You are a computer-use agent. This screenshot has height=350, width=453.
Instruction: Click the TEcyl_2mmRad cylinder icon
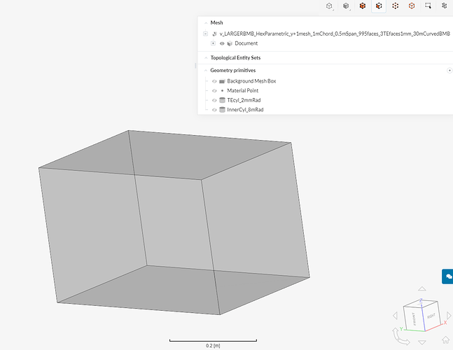[x=222, y=100]
